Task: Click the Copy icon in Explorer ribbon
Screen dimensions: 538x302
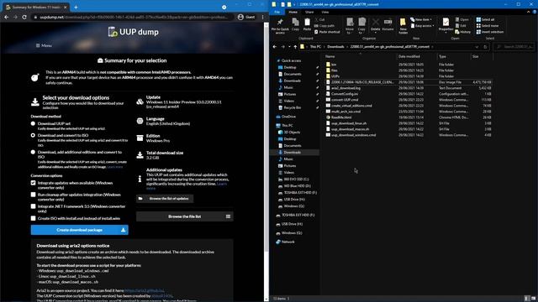Action: click(x=295, y=24)
